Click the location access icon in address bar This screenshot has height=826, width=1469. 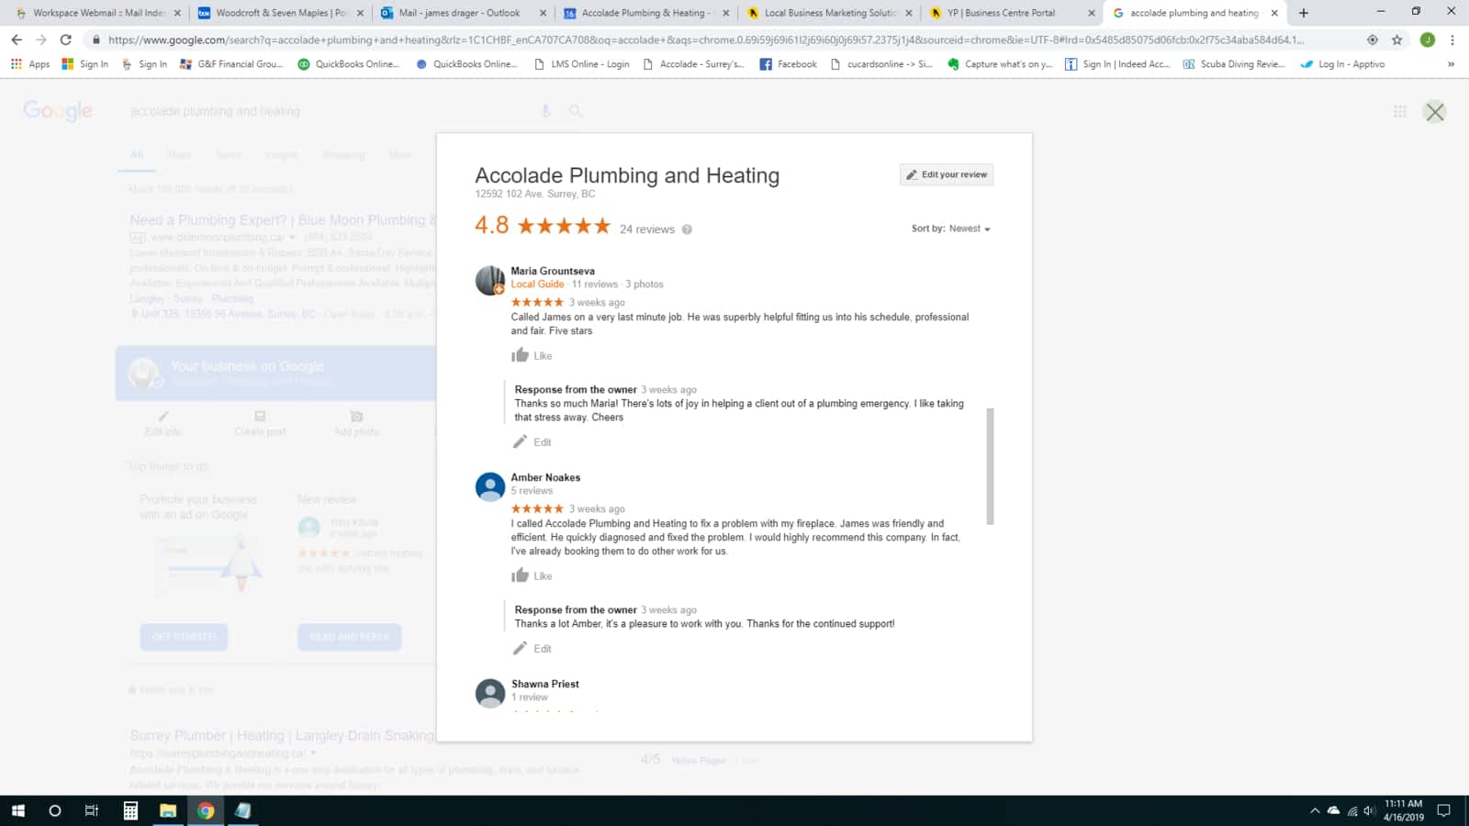coord(1373,39)
